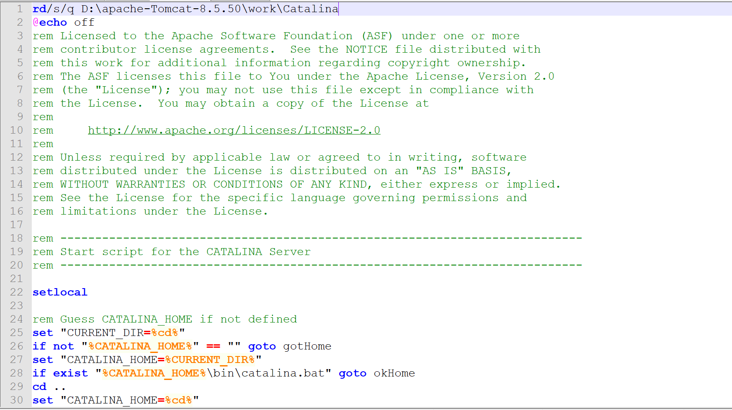732x410 pixels.
Task: Click line number 30 in the gutter
Action: pyautogui.click(x=17, y=400)
